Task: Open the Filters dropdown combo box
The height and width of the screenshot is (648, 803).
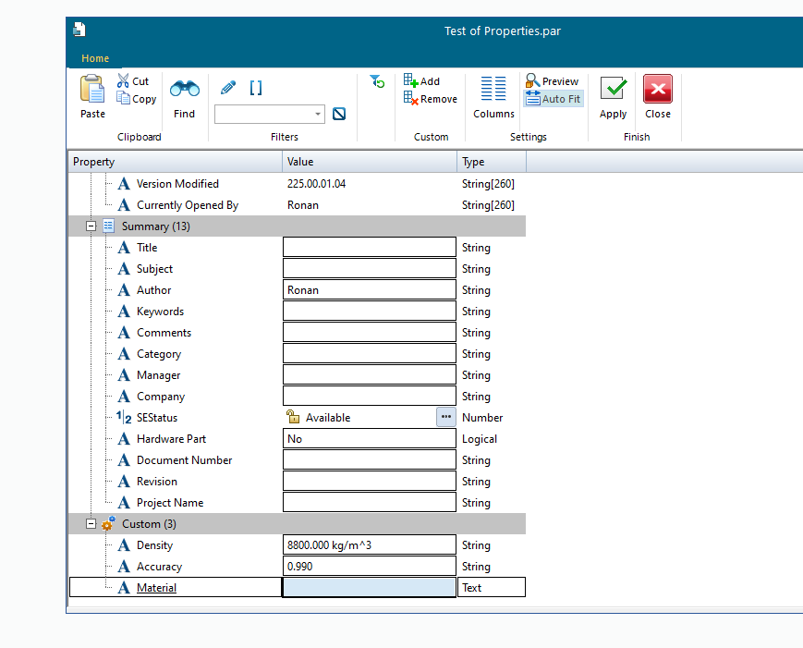Action: pos(318,115)
